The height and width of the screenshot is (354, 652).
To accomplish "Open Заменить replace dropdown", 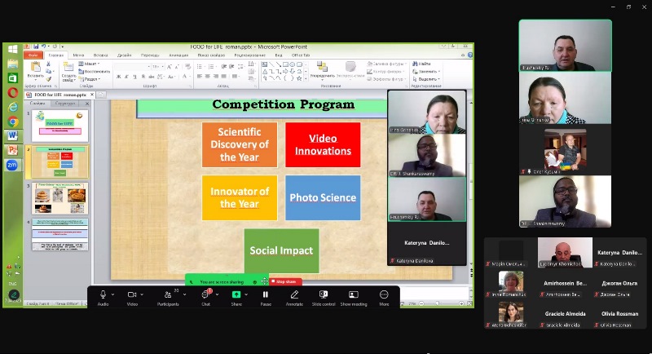I will 425,71.
